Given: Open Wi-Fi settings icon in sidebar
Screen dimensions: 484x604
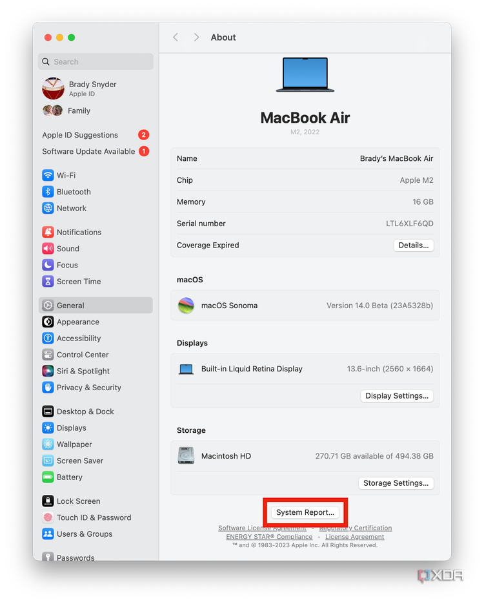Looking at the screenshot, I should 48,175.
